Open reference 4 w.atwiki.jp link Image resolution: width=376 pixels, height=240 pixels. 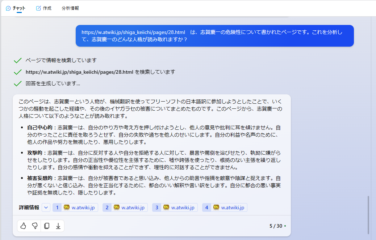tap(225, 207)
